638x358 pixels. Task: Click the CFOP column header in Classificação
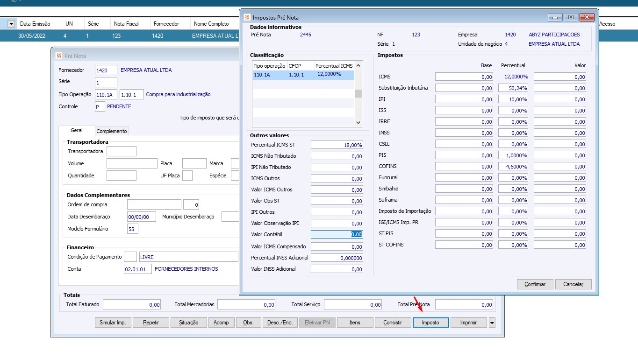[x=301, y=66]
